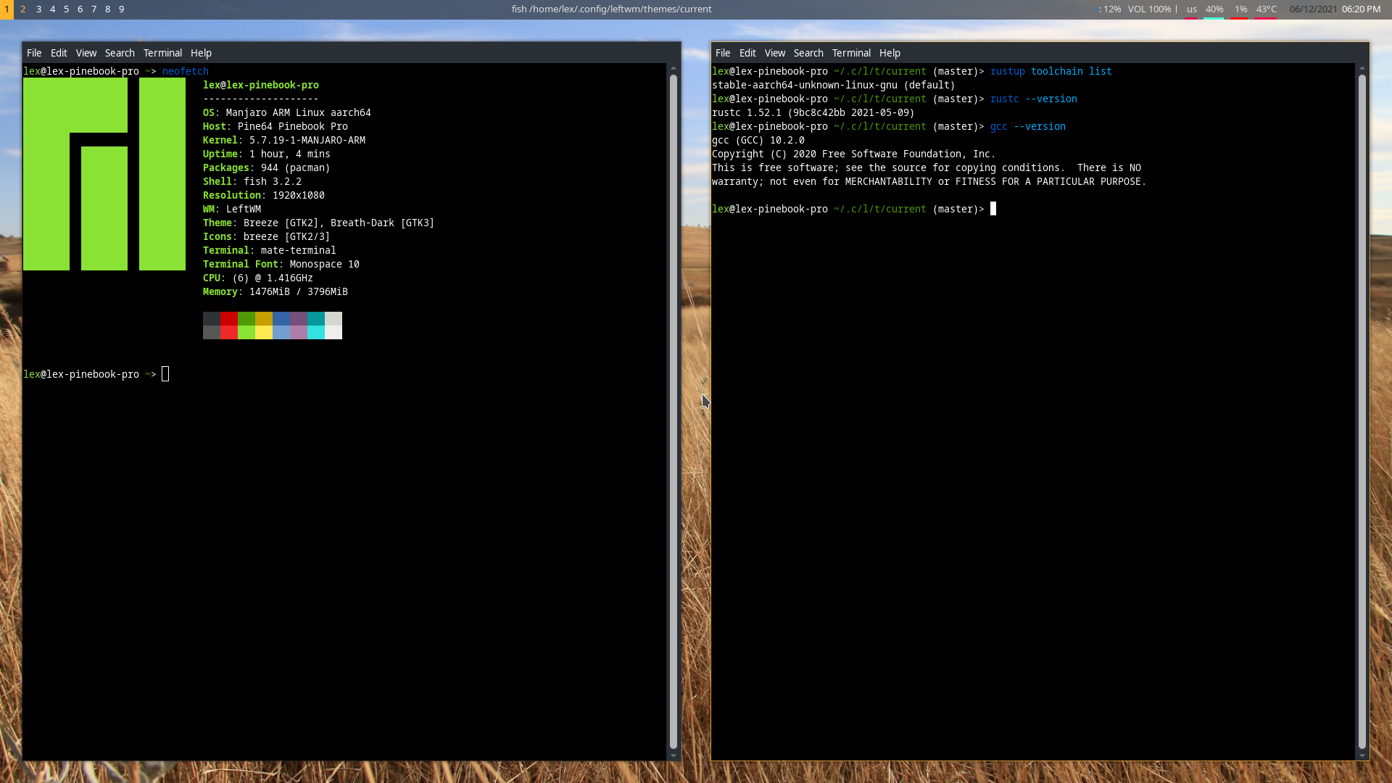Open Terminal menu in left terminal

pyautogui.click(x=162, y=53)
